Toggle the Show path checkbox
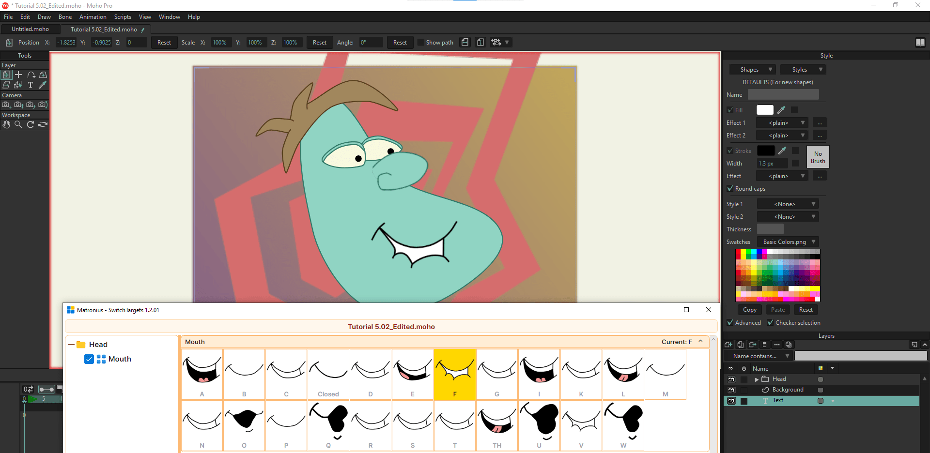The image size is (930, 453). click(x=421, y=42)
